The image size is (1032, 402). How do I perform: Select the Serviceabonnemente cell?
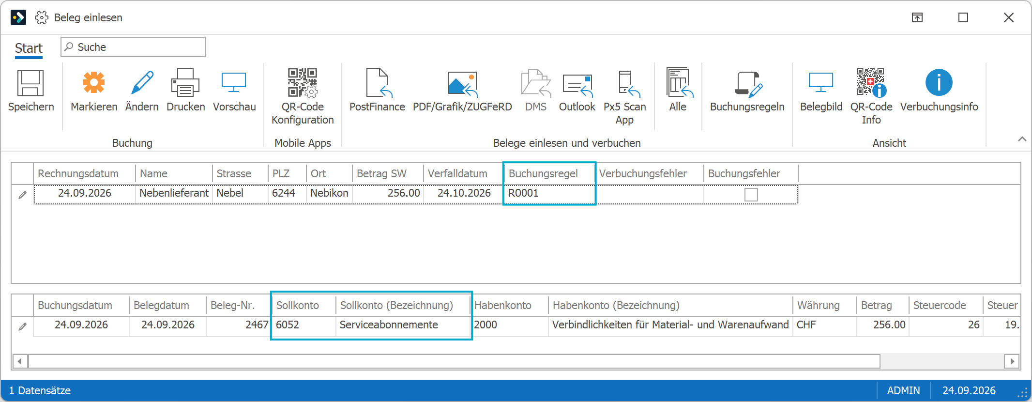pos(403,325)
